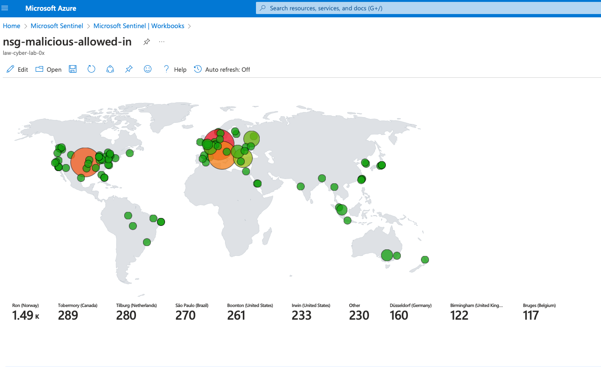The image size is (601, 367).
Task: Select the Birmingham (United King... 122 tile
Action: (x=476, y=312)
